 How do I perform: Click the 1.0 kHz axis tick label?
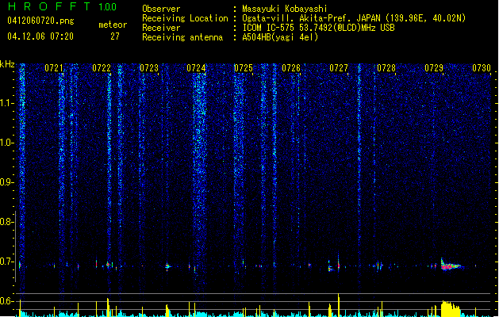(7, 143)
